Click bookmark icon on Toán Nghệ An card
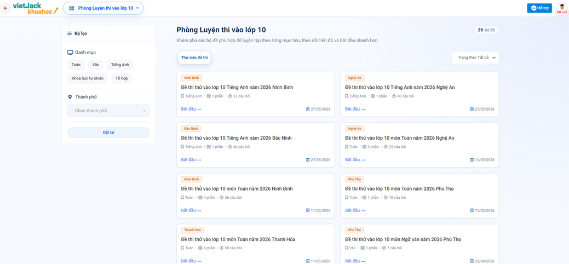Image resolution: width=569 pixels, height=264 pixels. click(347, 147)
